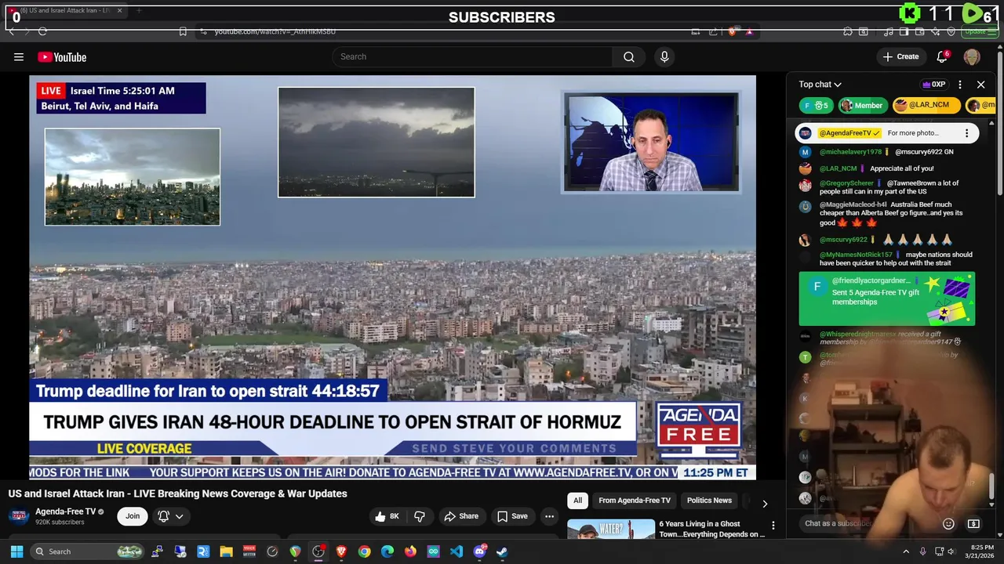Click the chat message input field

click(x=869, y=523)
